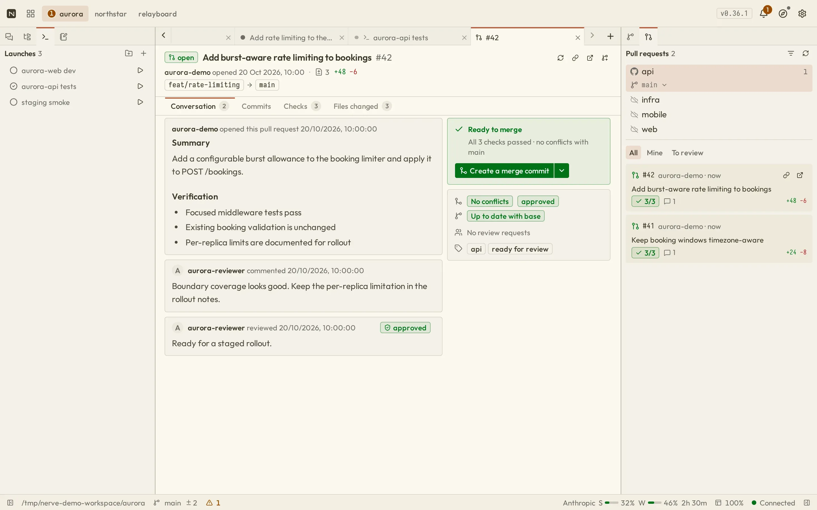817x510 pixels.
Task: Open the compass icon in top bar
Action: click(x=783, y=14)
